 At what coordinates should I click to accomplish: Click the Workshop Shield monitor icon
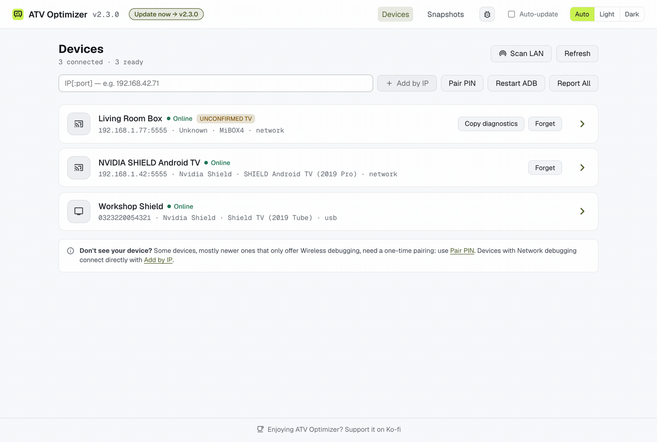click(79, 211)
